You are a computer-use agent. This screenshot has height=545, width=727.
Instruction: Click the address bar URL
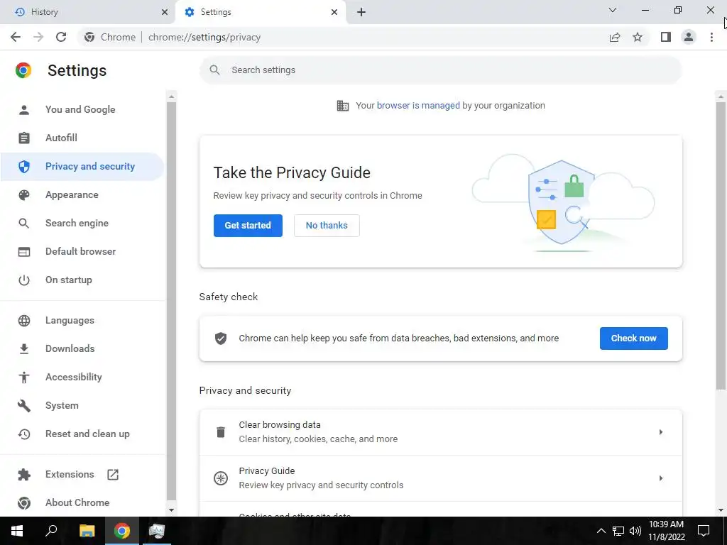(204, 37)
